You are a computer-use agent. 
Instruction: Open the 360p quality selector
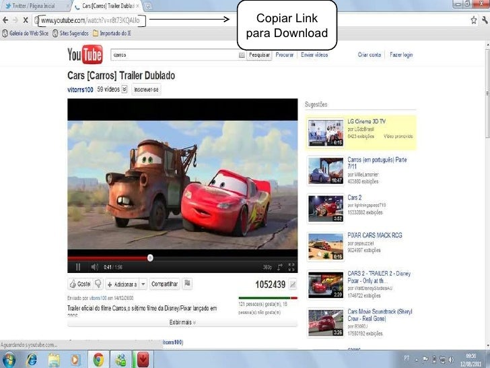(267, 267)
